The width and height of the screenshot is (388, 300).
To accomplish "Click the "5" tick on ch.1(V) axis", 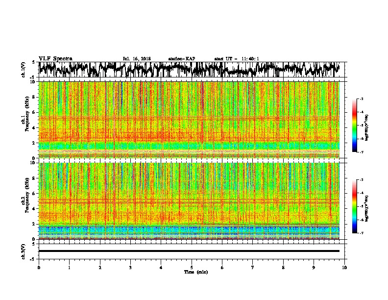I will [x=33, y=62].
